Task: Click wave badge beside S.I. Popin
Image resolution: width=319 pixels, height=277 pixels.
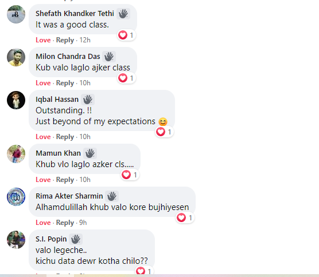Action: (x=76, y=239)
